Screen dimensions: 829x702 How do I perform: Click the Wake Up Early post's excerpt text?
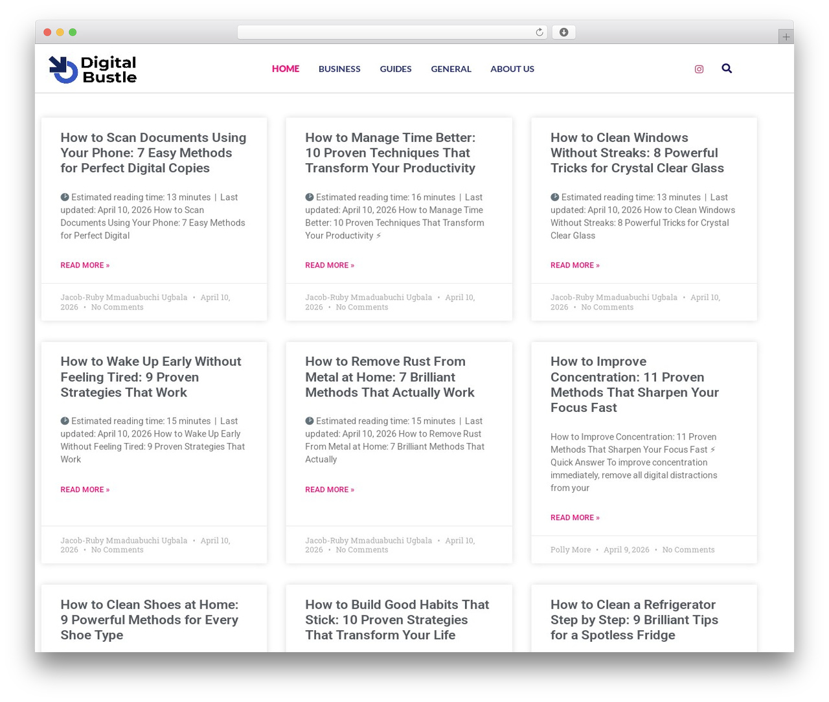coord(153,440)
